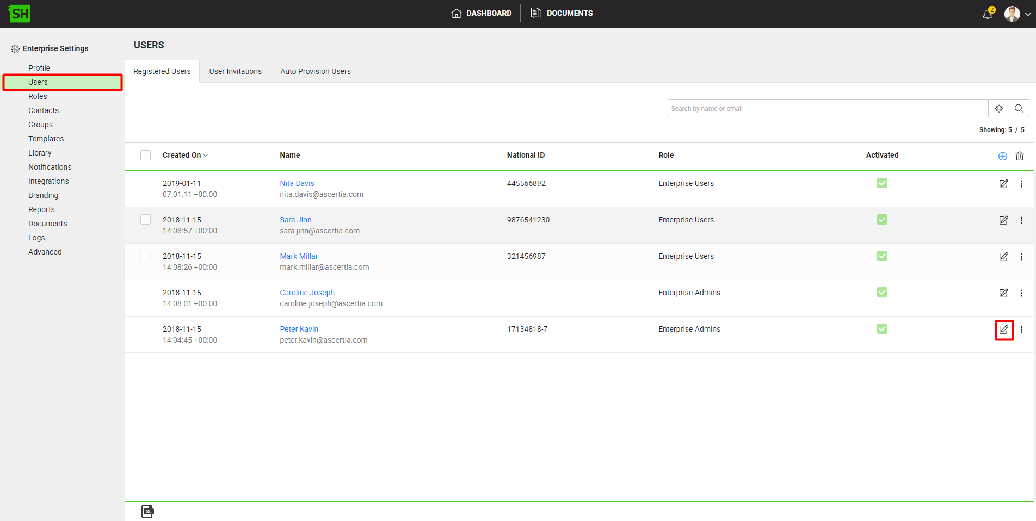Image resolution: width=1036 pixels, height=521 pixels.
Task: Click the add user plus icon
Action: 1002,156
